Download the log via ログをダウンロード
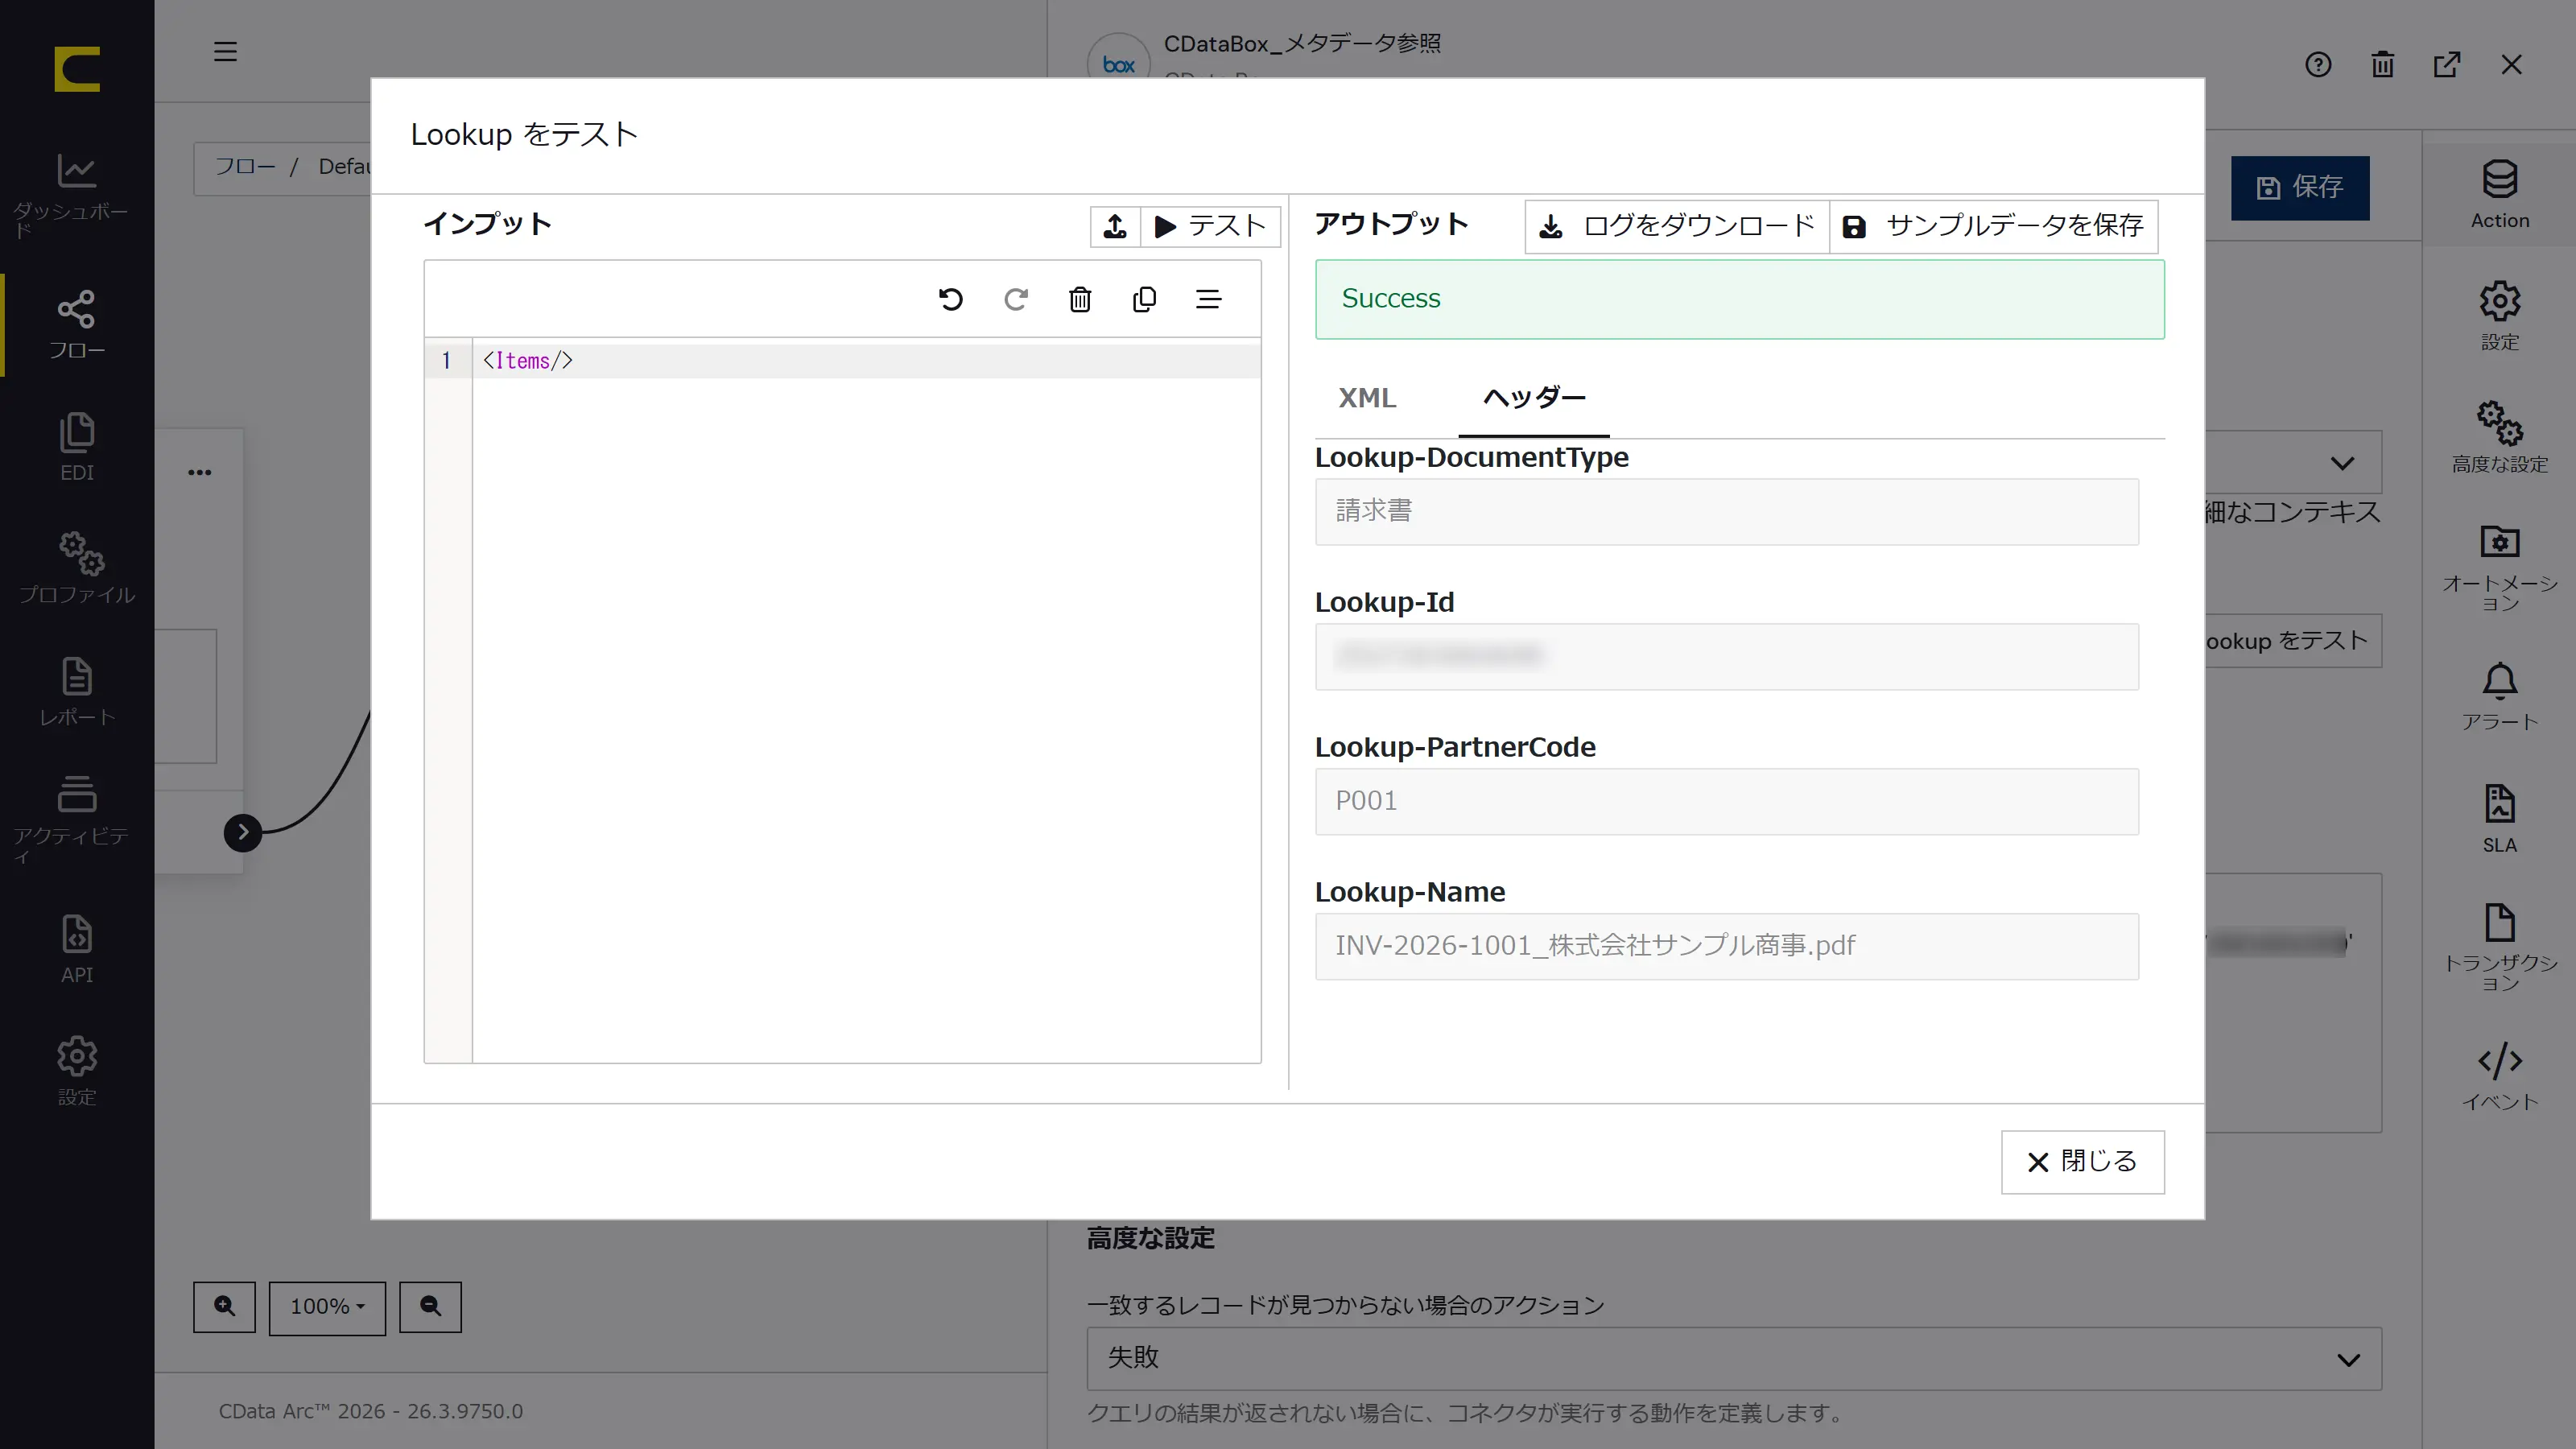Image resolution: width=2576 pixels, height=1449 pixels. [1677, 226]
